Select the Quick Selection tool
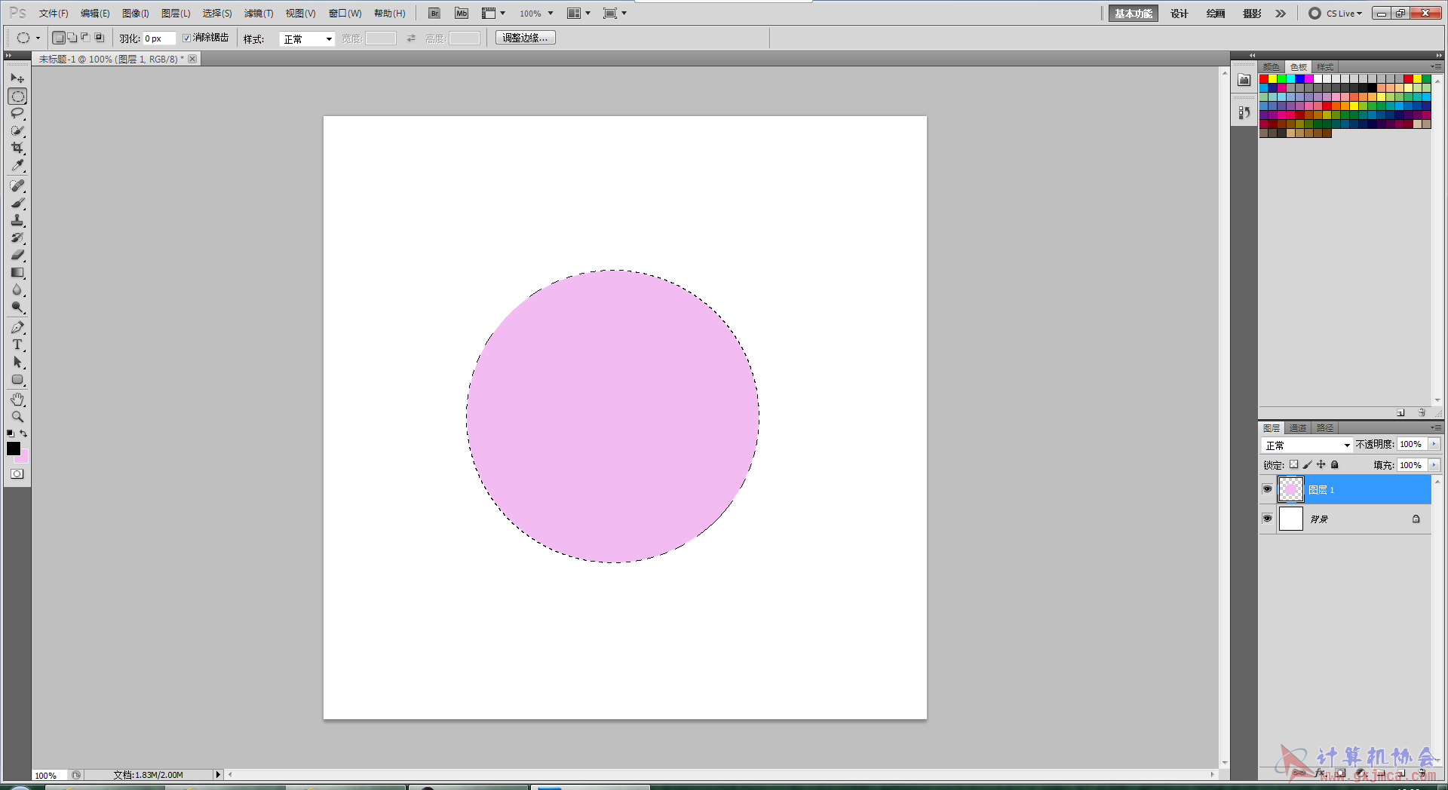 17,130
